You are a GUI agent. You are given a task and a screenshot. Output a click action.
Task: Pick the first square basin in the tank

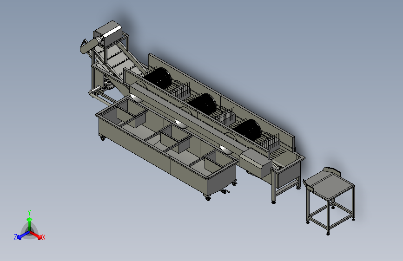[131, 112]
